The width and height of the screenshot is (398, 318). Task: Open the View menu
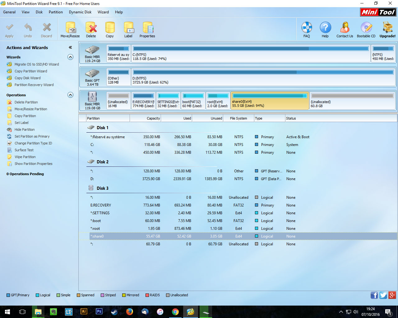coord(25,12)
